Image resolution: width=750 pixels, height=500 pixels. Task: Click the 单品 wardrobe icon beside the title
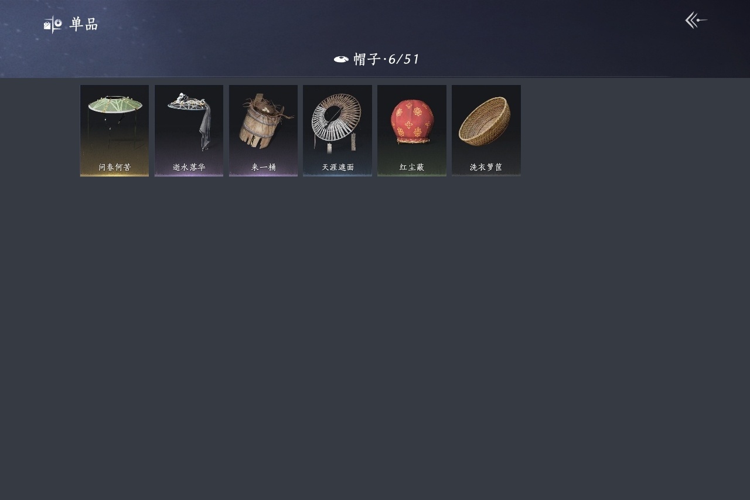click(x=53, y=25)
